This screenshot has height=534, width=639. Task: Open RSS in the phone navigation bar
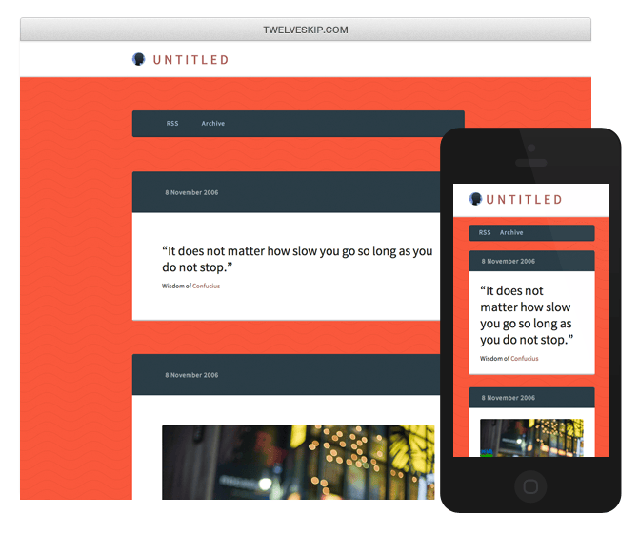[x=485, y=232]
